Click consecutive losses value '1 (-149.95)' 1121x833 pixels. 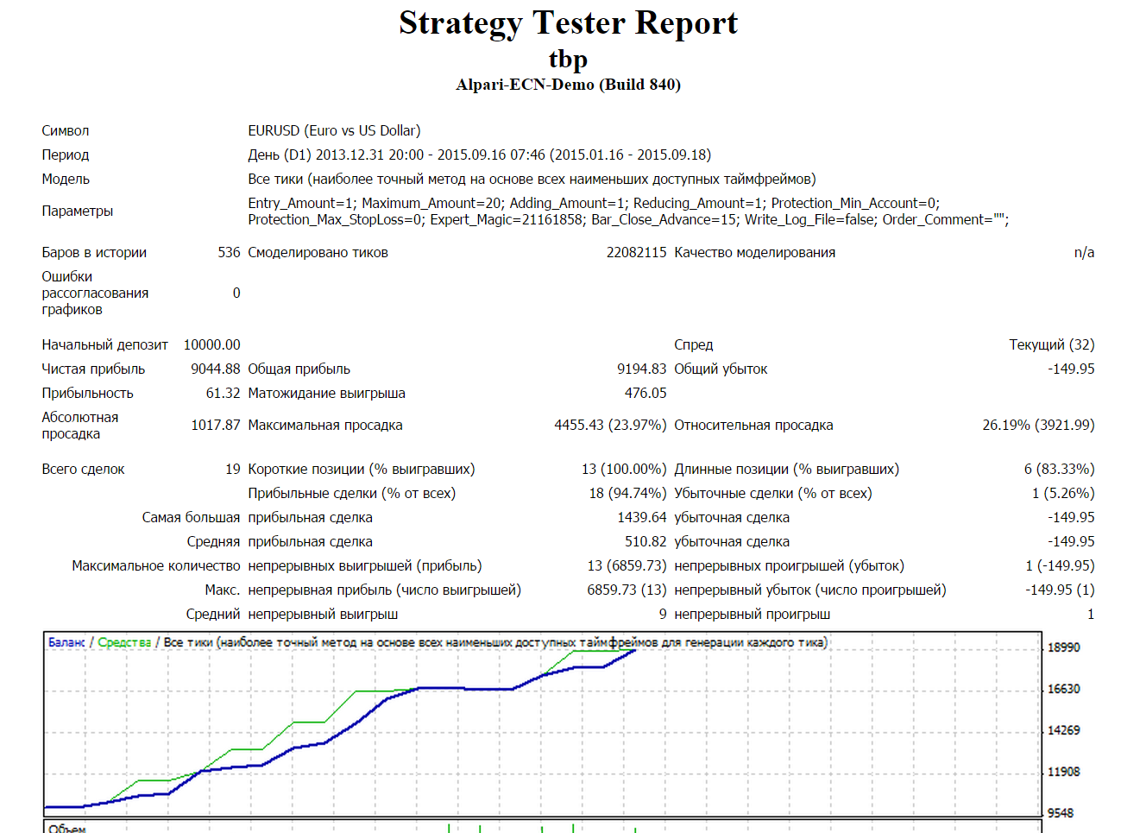point(1060,565)
